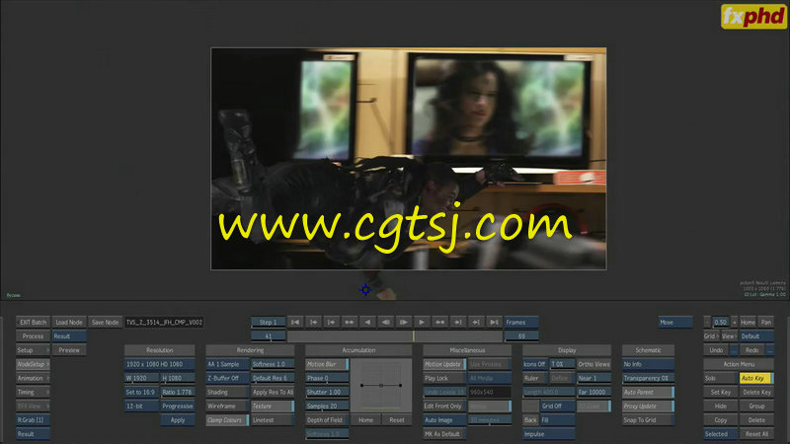Toggle Proxy Update in Schematic
Screen dimensions: 790x444
pos(648,406)
